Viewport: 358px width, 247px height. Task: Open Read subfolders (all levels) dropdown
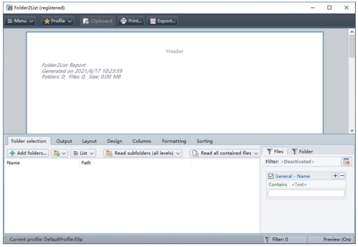(x=143, y=153)
